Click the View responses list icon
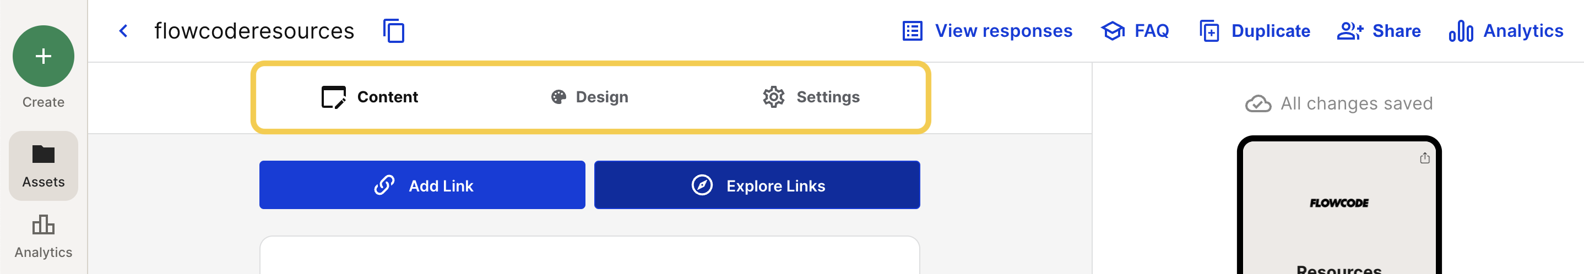The height and width of the screenshot is (274, 1584). pyautogui.click(x=912, y=31)
